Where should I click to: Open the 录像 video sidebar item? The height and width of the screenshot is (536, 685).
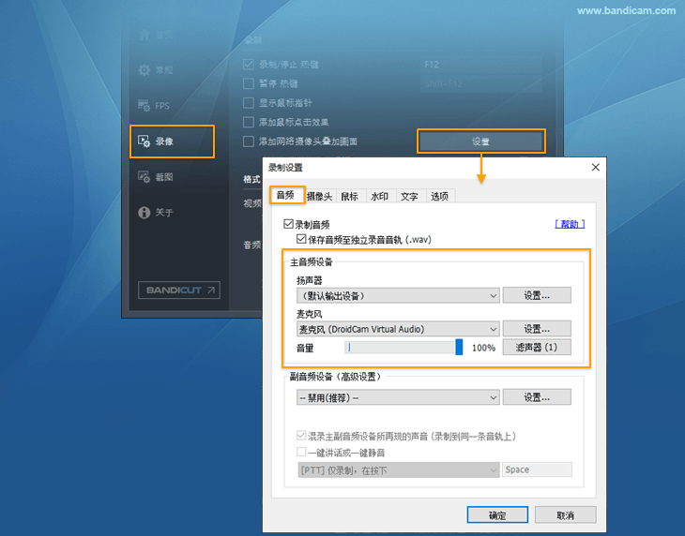(x=172, y=141)
